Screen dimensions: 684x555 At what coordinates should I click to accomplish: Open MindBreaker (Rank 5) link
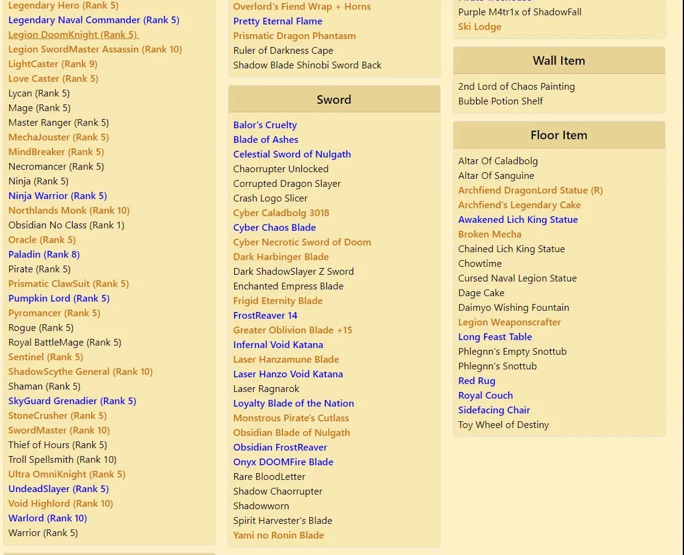(x=56, y=152)
